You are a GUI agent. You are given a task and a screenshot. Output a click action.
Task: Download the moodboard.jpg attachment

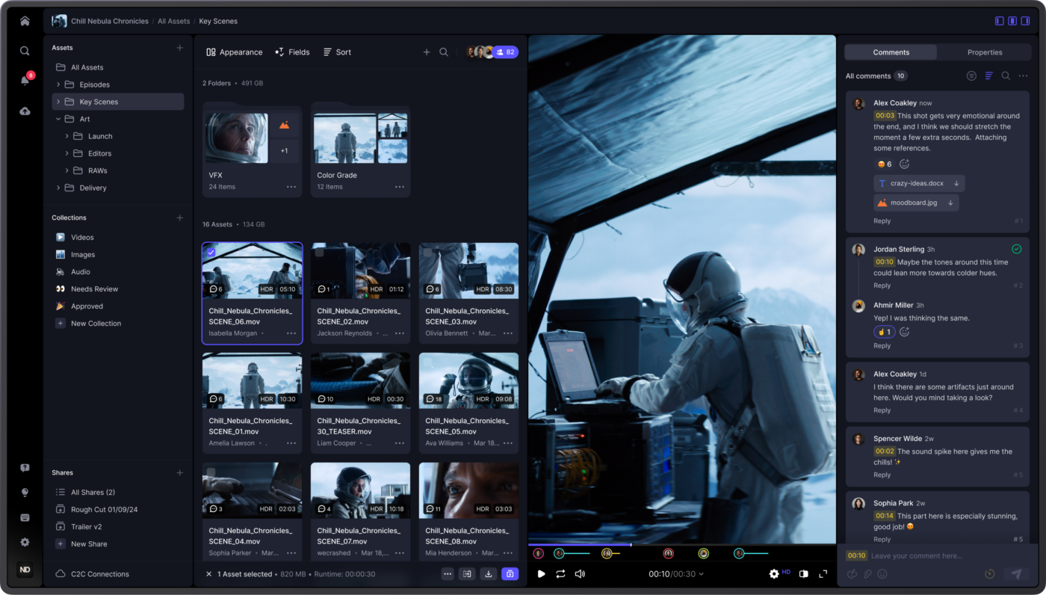pyautogui.click(x=950, y=202)
